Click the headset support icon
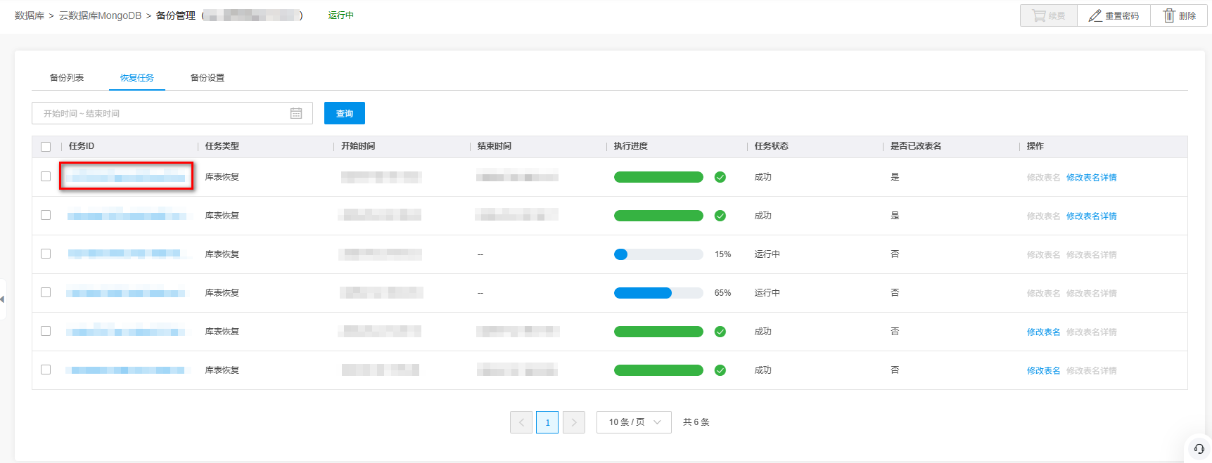The image size is (1212, 463). (1199, 449)
